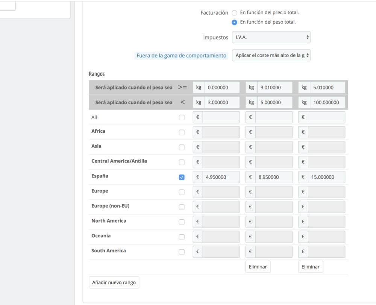Image resolution: width=376 pixels, height=305 pixels.
Task: Click the 8.950000 España price field
Action: [x=273, y=177]
